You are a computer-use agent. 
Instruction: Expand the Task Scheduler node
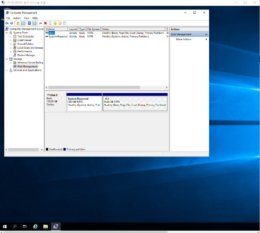coord(11,37)
